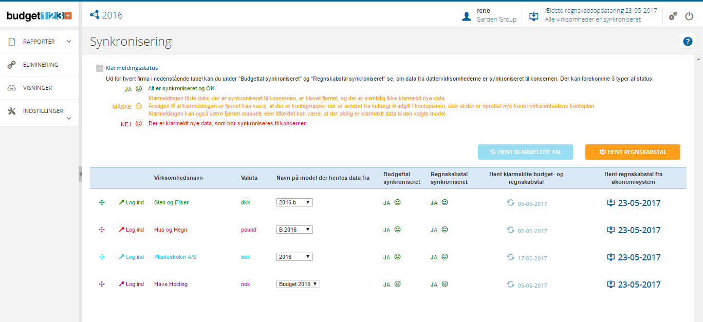
Task: Open the model dropdown showing 2016 b
Action: click(x=294, y=202)
